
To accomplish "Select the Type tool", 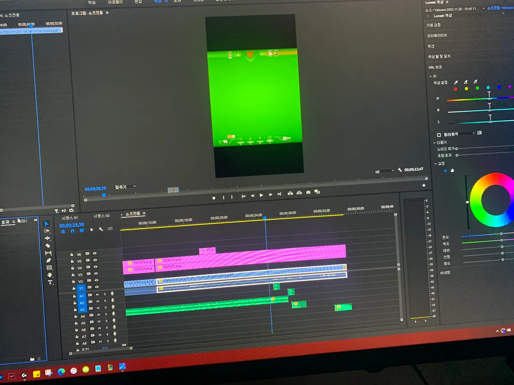I will 50,282.
